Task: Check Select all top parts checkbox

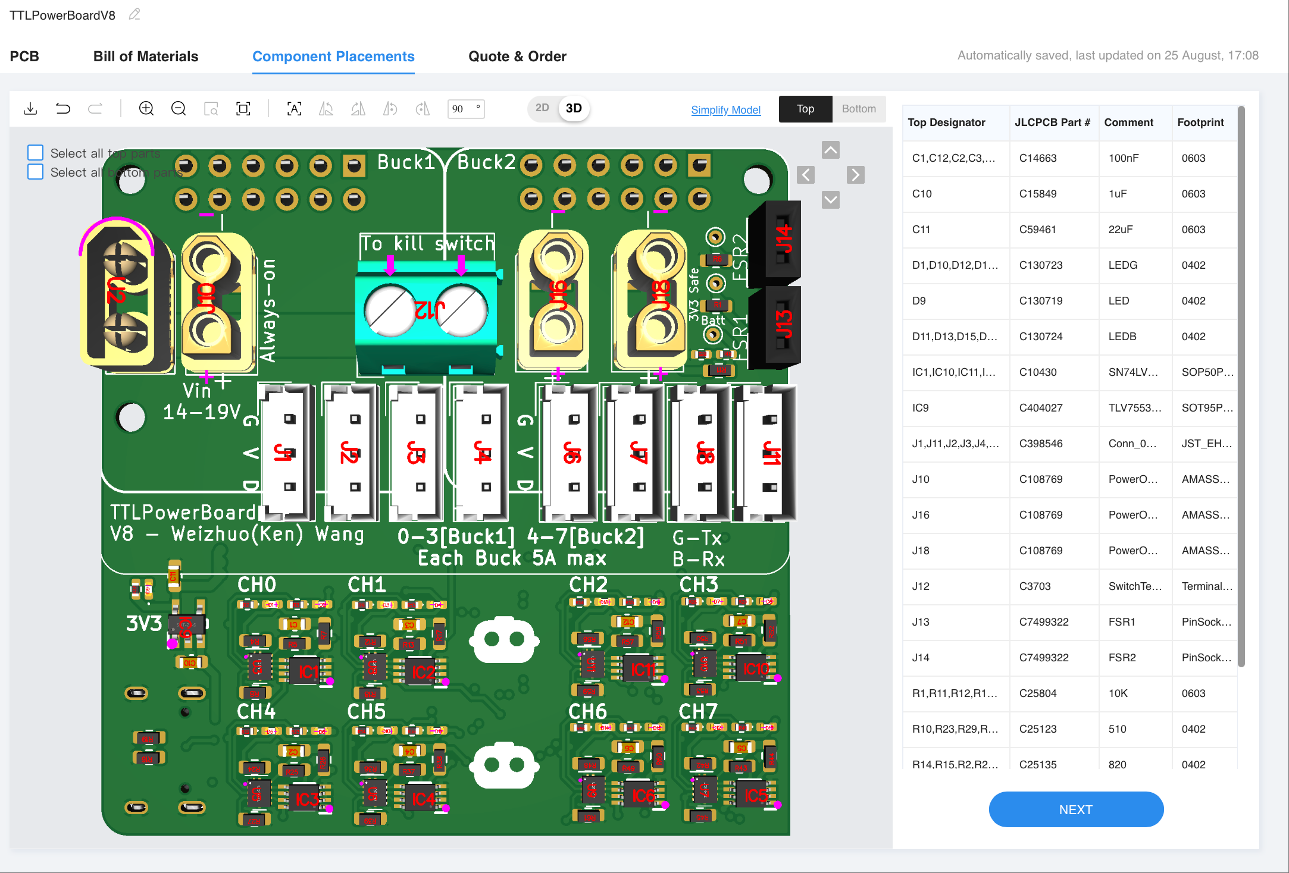Action: coord(36,153)
